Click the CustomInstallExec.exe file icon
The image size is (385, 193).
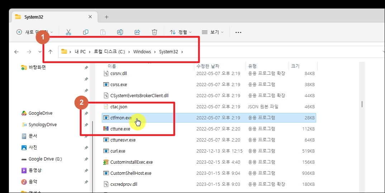coord(106,162)
